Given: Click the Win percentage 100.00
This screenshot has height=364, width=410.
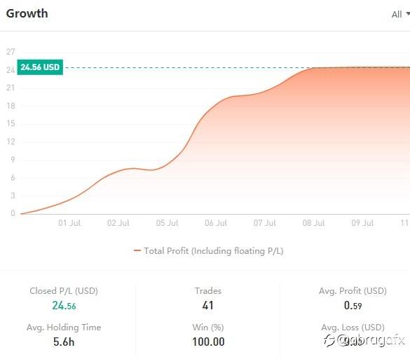Looking at the screenshot, I should 208,342.
